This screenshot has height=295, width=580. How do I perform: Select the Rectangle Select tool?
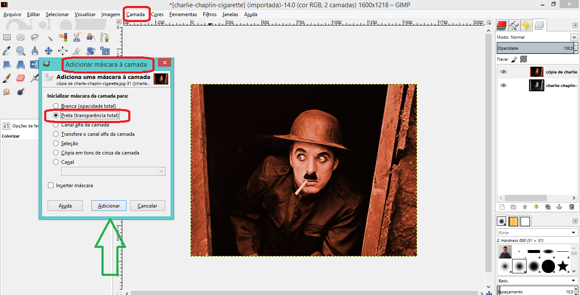pos(7,37)
